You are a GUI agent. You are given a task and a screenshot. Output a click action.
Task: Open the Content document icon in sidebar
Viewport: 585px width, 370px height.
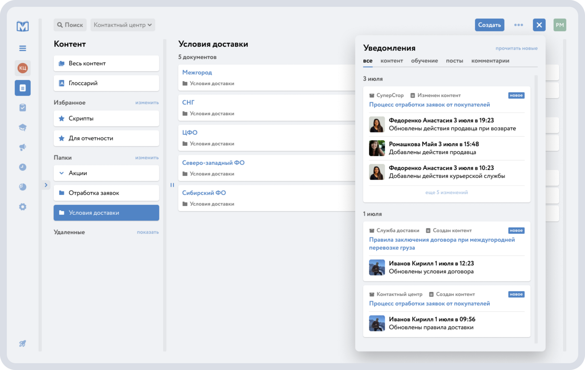pos(23,88)
